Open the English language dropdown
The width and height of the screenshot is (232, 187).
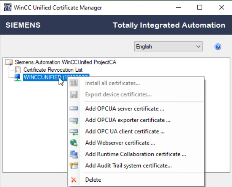click(x=168, y=47)
